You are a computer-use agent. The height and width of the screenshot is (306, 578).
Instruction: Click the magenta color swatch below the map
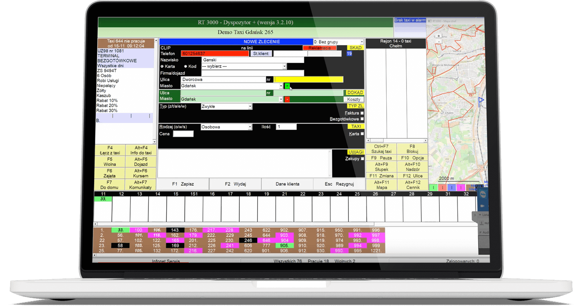461,188
